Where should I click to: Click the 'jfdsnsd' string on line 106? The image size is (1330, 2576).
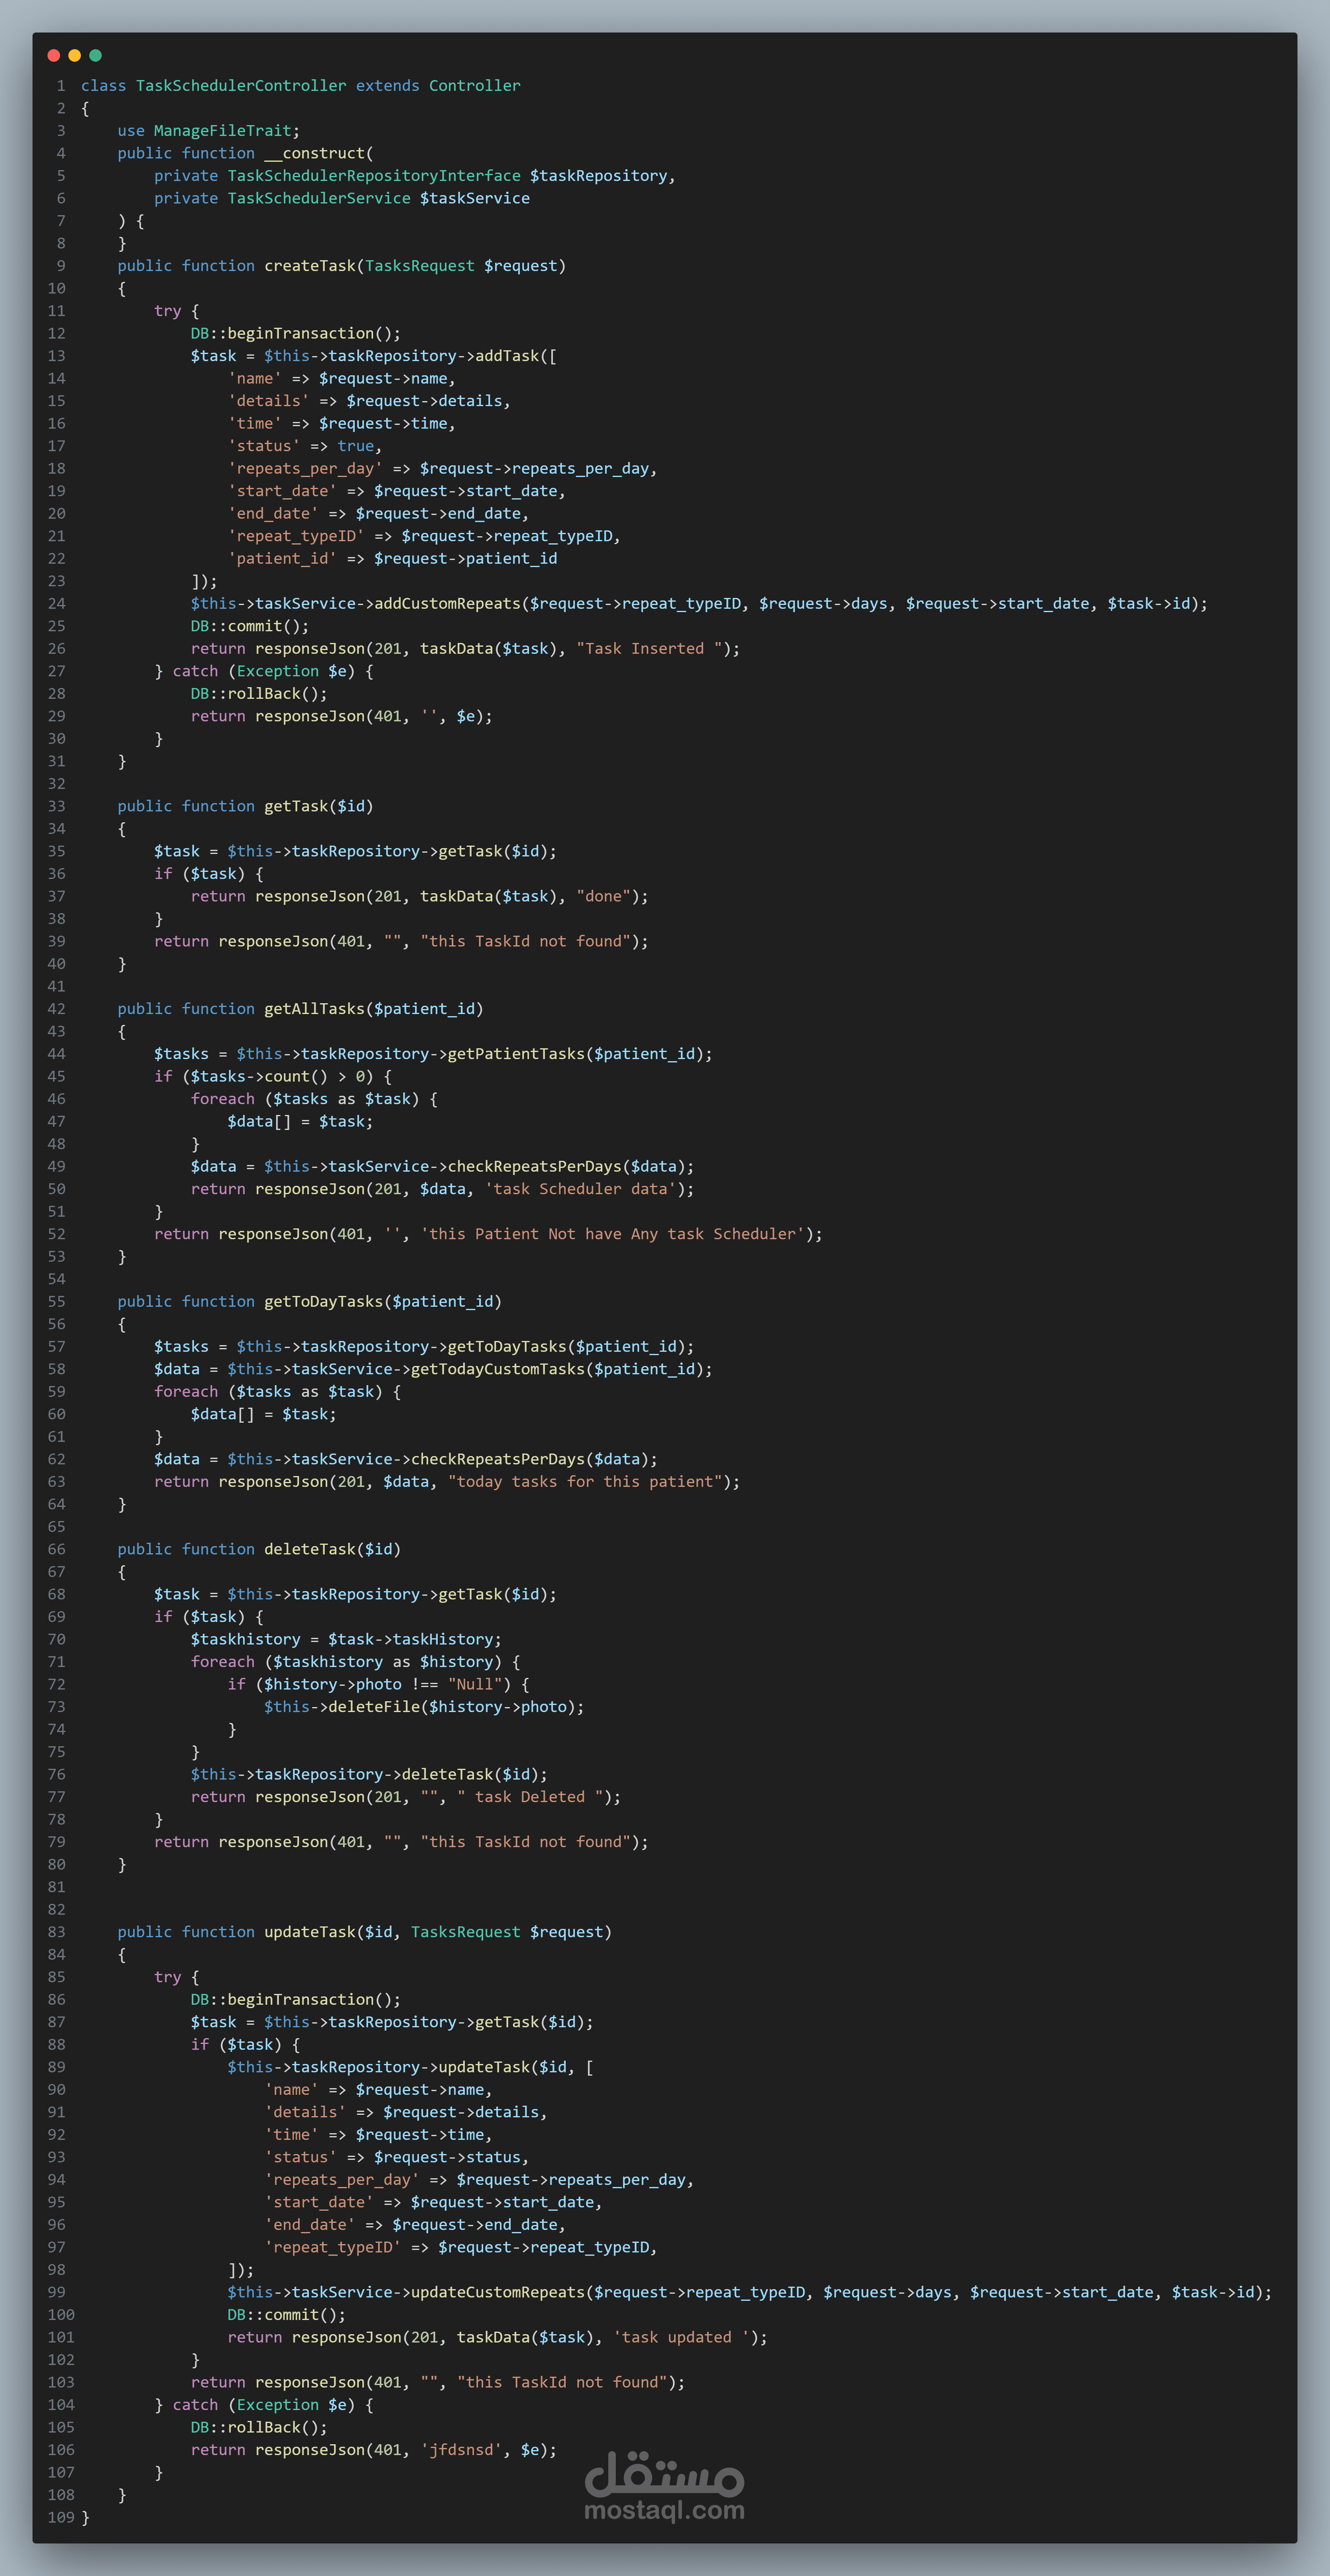461,2450
